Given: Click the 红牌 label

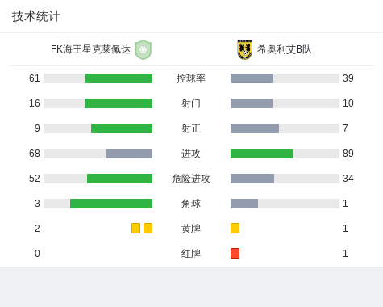Looking at the screenshot, I should tap(191, 254).
